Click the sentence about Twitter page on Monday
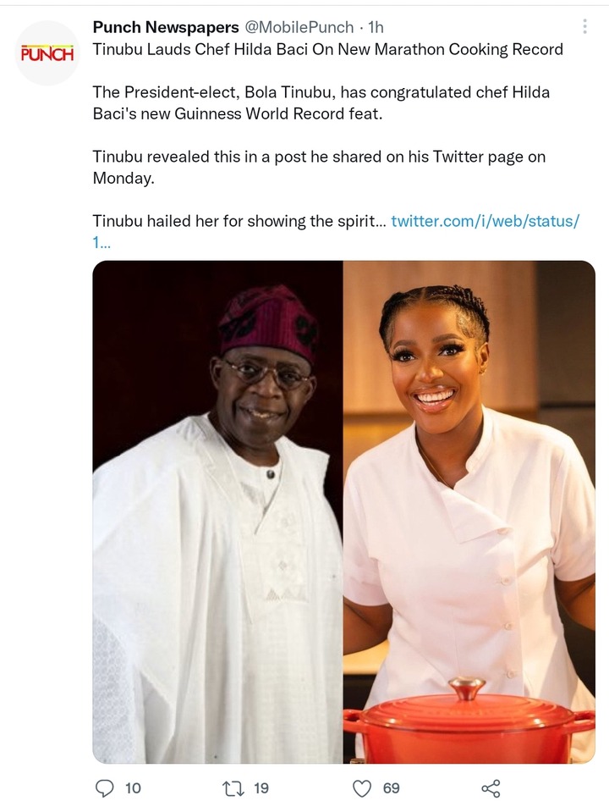The image size is (609, 812). (x=319, y=168)
